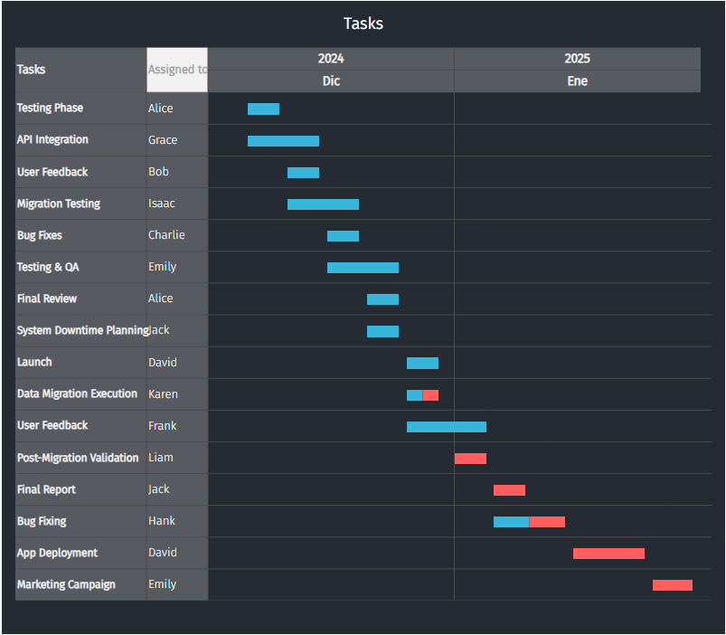This screenshot has width=726, height=635.
Task: Click the Final Review task bar
Action: click(x=383, y=299)
